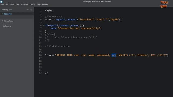Select index.php in the project tree

[7, 26]
